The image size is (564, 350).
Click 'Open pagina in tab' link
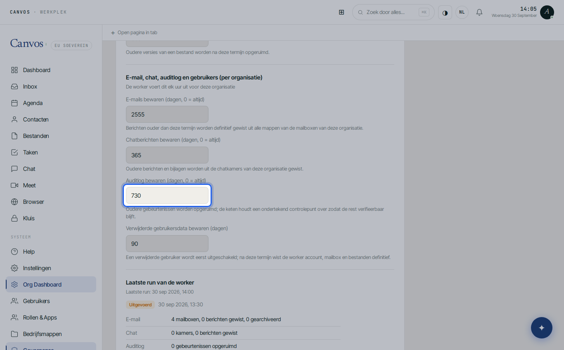coord(134,33)
